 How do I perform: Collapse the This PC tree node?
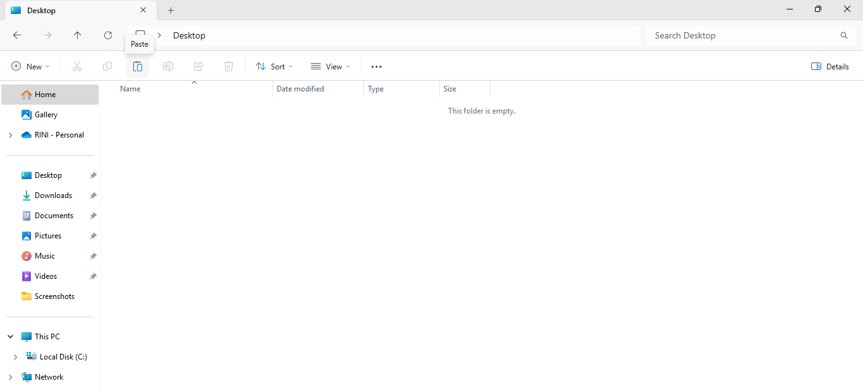pos(10,337)
